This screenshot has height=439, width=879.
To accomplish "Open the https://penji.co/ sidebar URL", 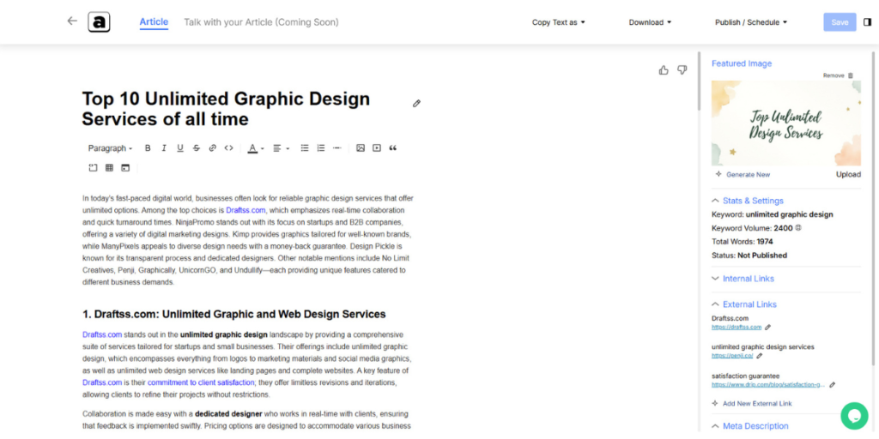I will pyautogui.click(x=732, y=356).
